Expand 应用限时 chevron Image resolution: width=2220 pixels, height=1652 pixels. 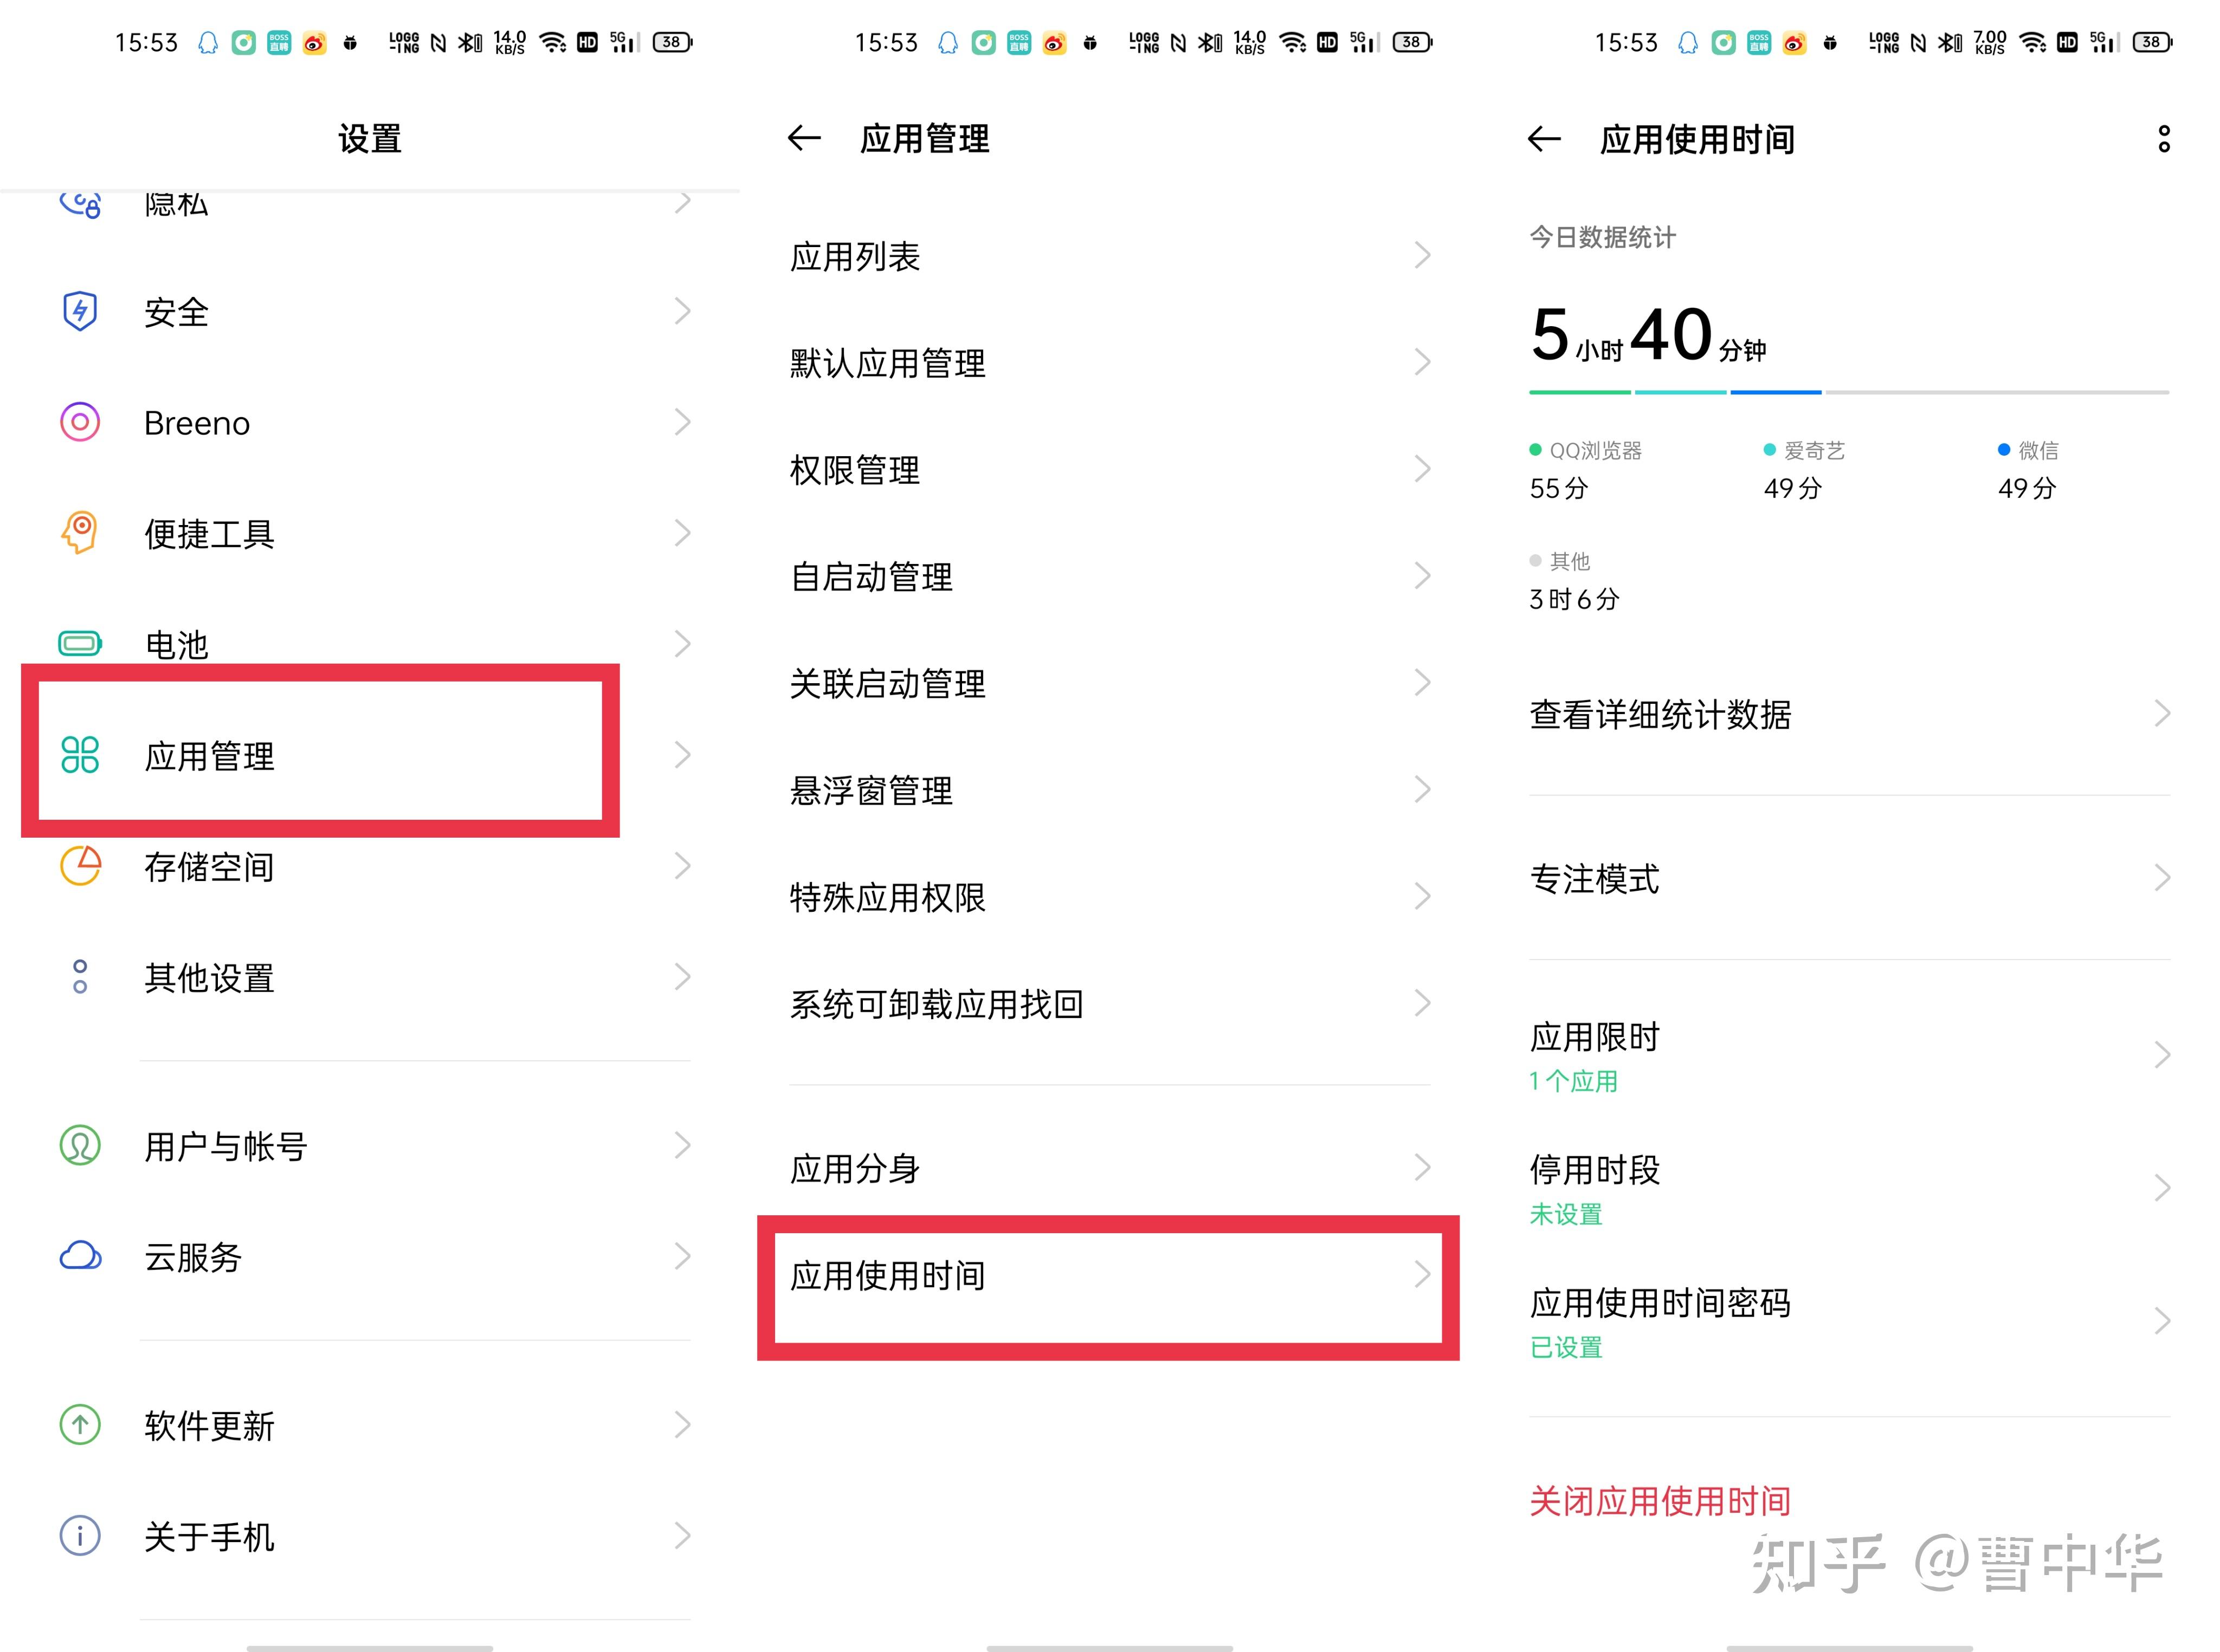point(2162,1055)
